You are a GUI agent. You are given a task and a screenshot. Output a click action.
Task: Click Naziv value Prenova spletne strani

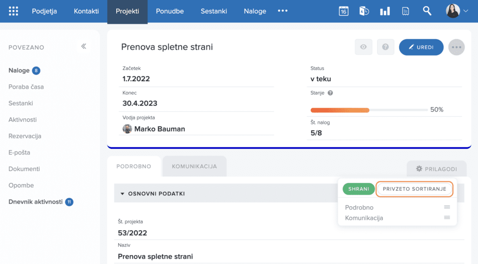pyautogui.click(x=155, y=257)
